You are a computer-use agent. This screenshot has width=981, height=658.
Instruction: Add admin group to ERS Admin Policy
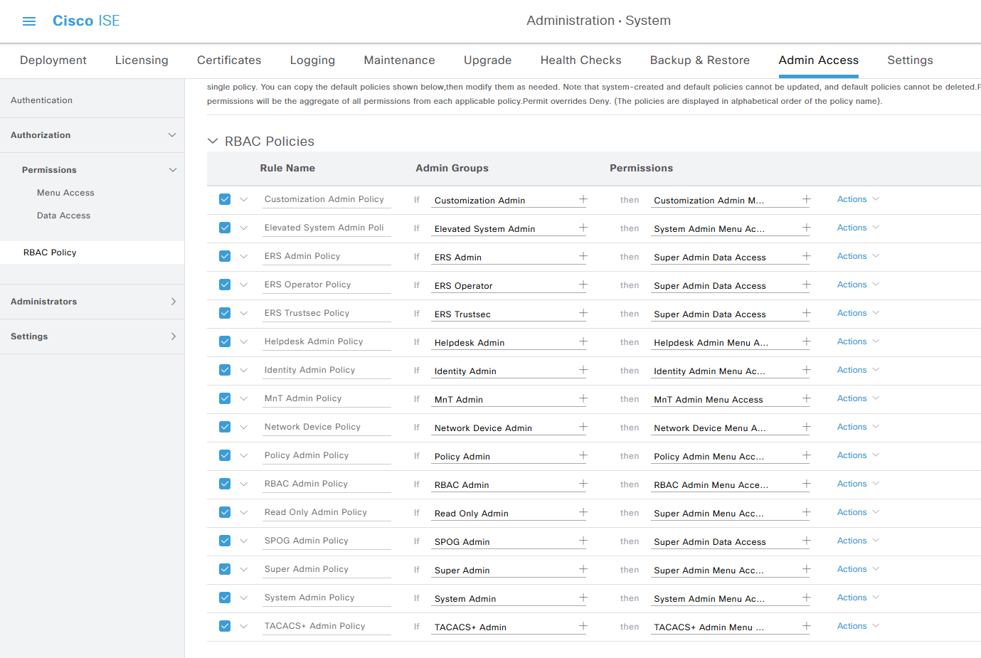coord(583,256)
